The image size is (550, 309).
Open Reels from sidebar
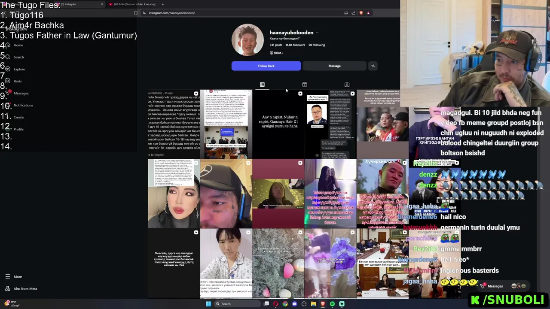click(13, 81)
